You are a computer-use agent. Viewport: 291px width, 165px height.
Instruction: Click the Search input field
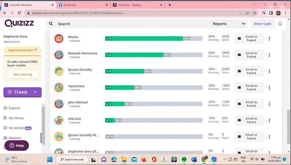coord(128,24)
